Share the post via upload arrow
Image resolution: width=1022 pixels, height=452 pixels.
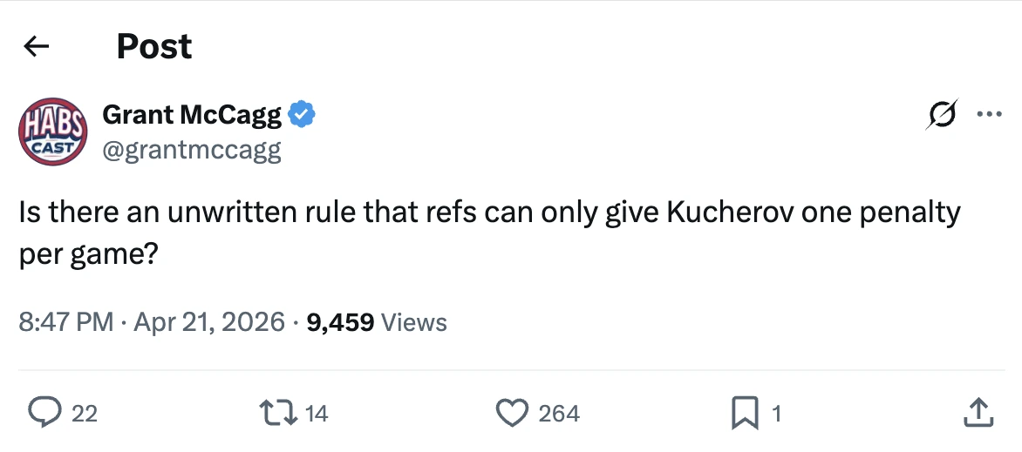point(978,413)
